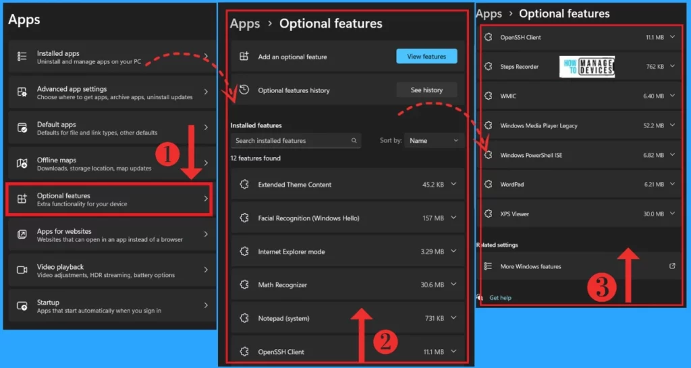Open the Installed apps chevron arrow
Viewport: 691px width, 368px height.
pos(206,57)
